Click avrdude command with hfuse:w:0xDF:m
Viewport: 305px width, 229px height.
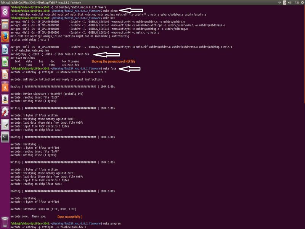click(x=58, y=72)
